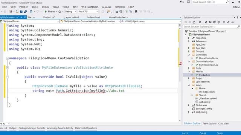The image size is (241, 135).
Task: Click the Quick Launch magnifier icon
Action: coord(227,2)
